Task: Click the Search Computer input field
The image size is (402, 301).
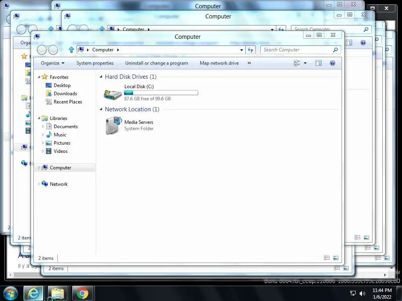Action: pyautogui.click(x=300, y=50)
